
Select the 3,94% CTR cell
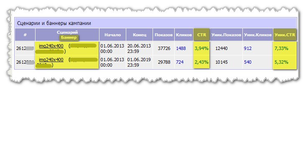201,48
